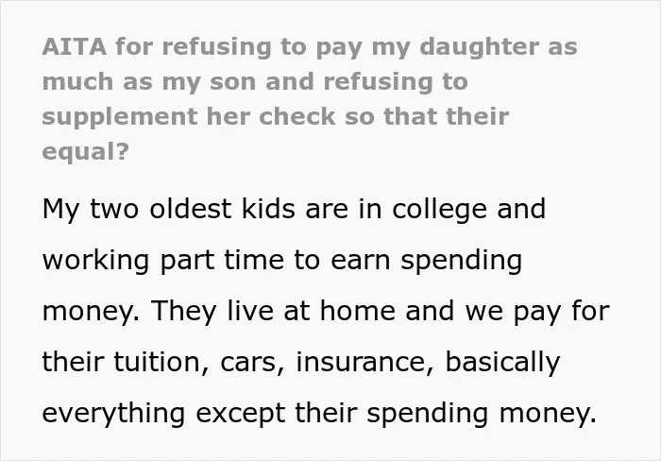Click the word "except" in the last line
661x461 pixels.
click(240, 415)
